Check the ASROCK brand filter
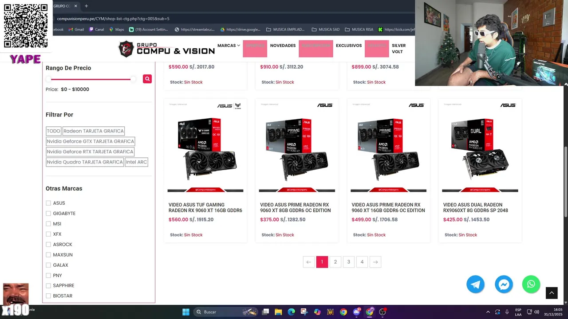The image size is (568, 319). tap(48, 245)
